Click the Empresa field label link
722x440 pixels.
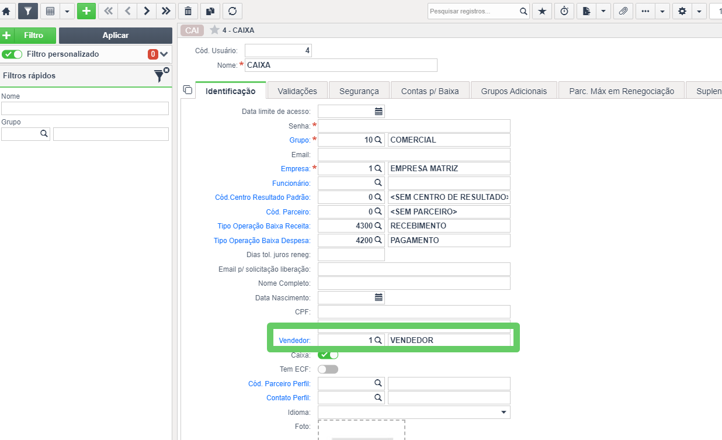coord(296,168)
